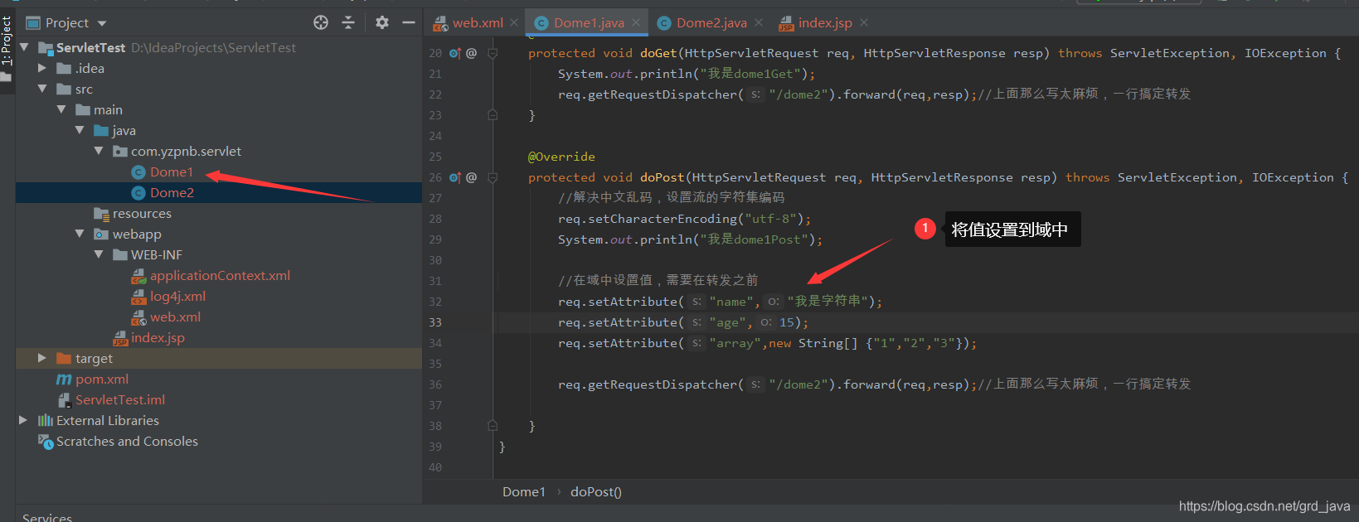Expand External Libraries node
This screenshot has height=522, width=1359.
coord(23,420)
